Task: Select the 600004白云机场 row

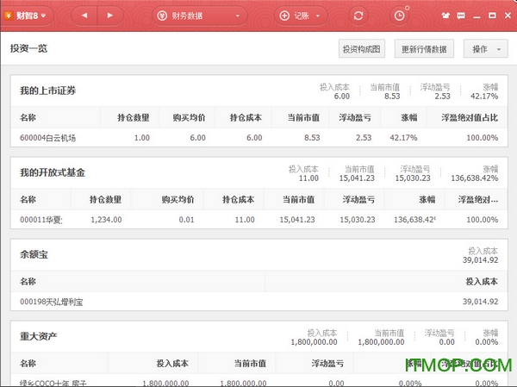Action: pyautogui.click(x=259, y=138)
